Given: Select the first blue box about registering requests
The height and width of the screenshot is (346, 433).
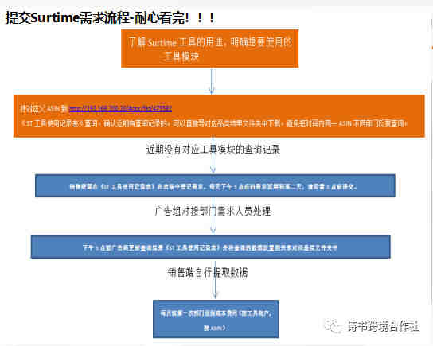Looking at the screenshot, I should [x=215, y=185].
